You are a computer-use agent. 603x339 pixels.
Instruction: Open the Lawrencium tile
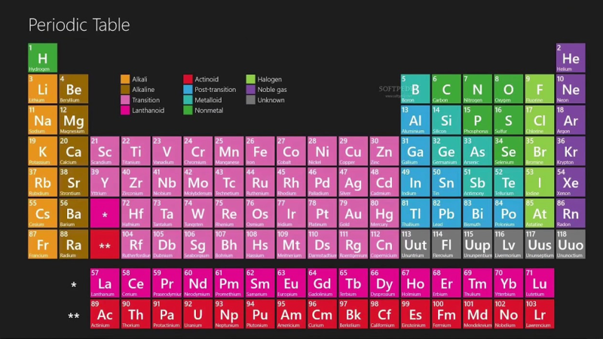point(540,314)
